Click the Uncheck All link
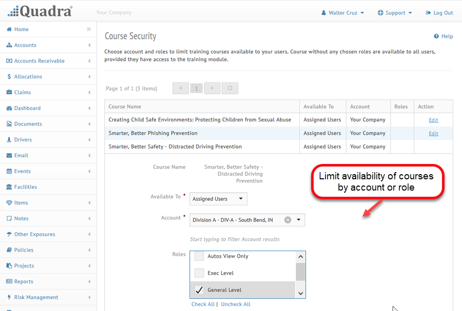Screen dimensions: 462x311 point(236,304)
